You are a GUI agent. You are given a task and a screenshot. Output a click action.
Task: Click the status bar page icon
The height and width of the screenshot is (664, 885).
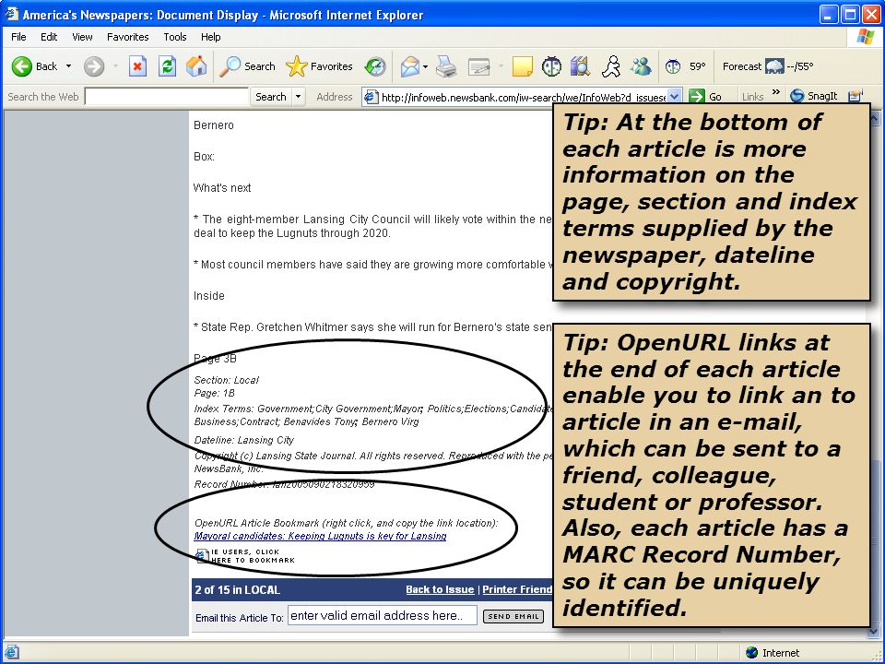point(11,652)
